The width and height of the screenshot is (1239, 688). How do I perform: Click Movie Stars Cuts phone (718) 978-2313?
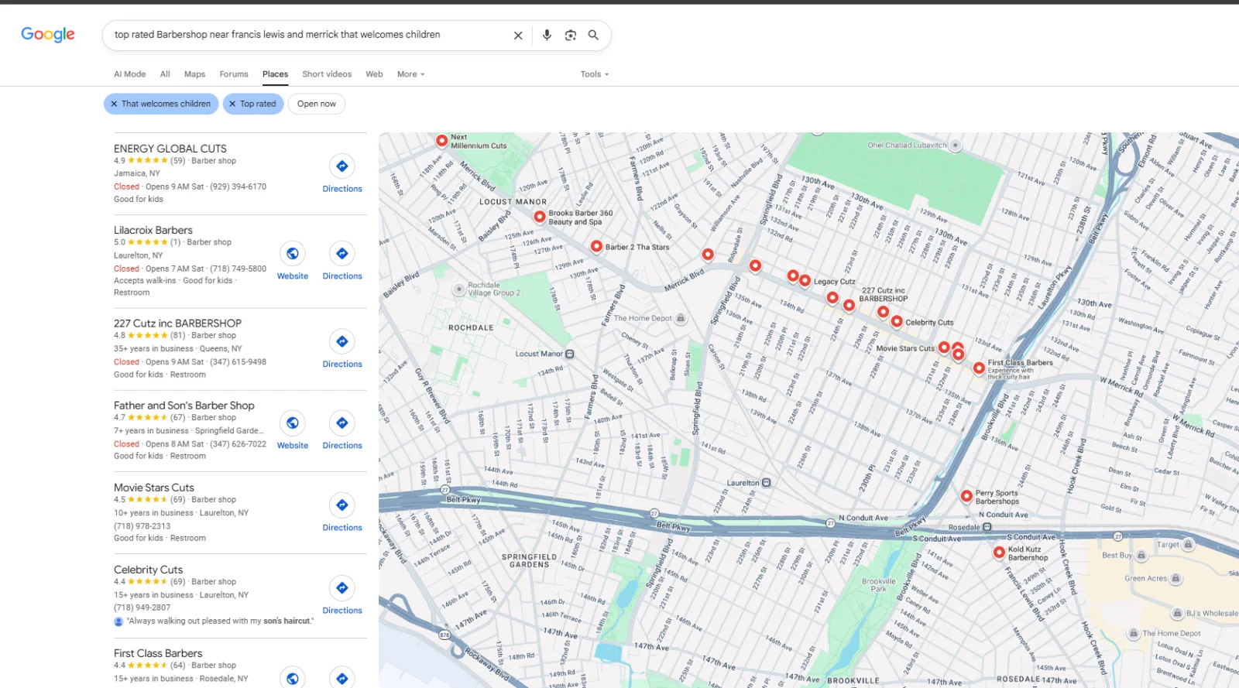pos(142,526)
